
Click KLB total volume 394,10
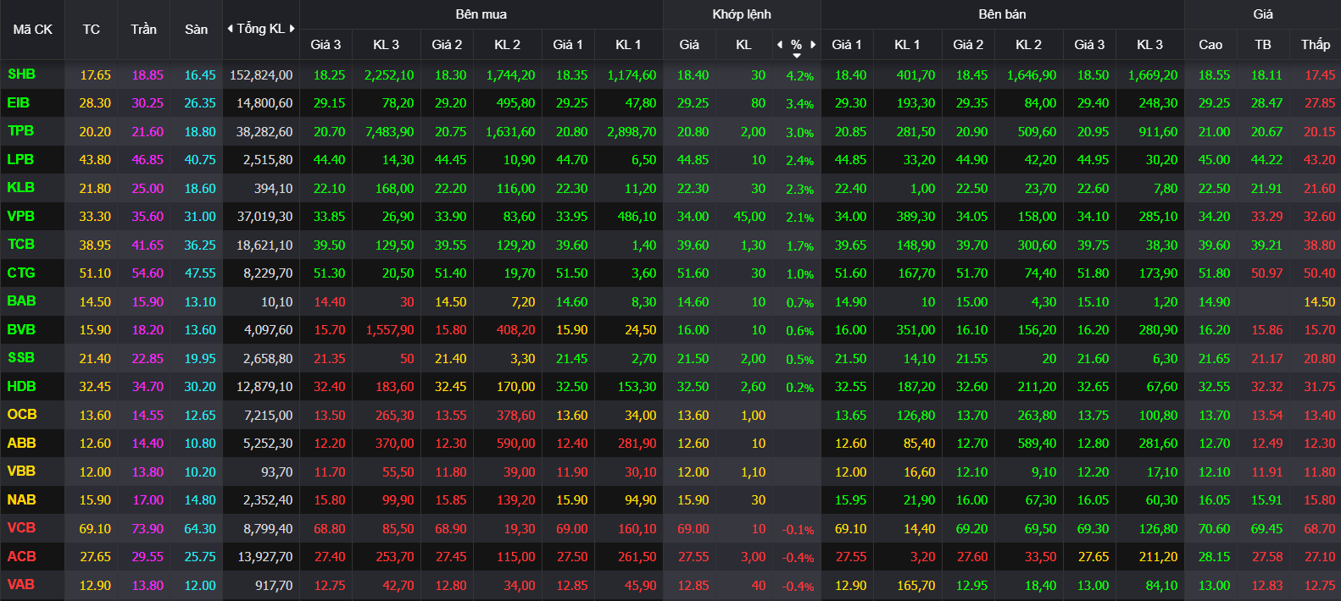pos(273,189)
